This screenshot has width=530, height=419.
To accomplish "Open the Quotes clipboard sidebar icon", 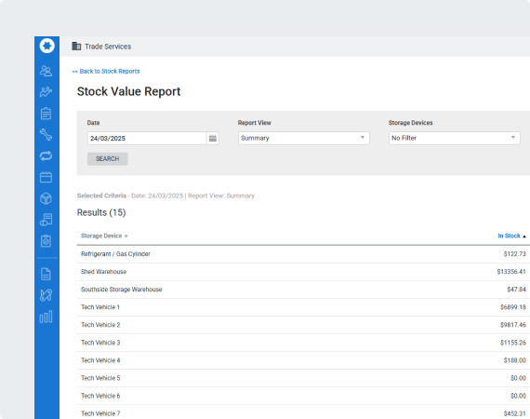I will (x=46, y=114).
